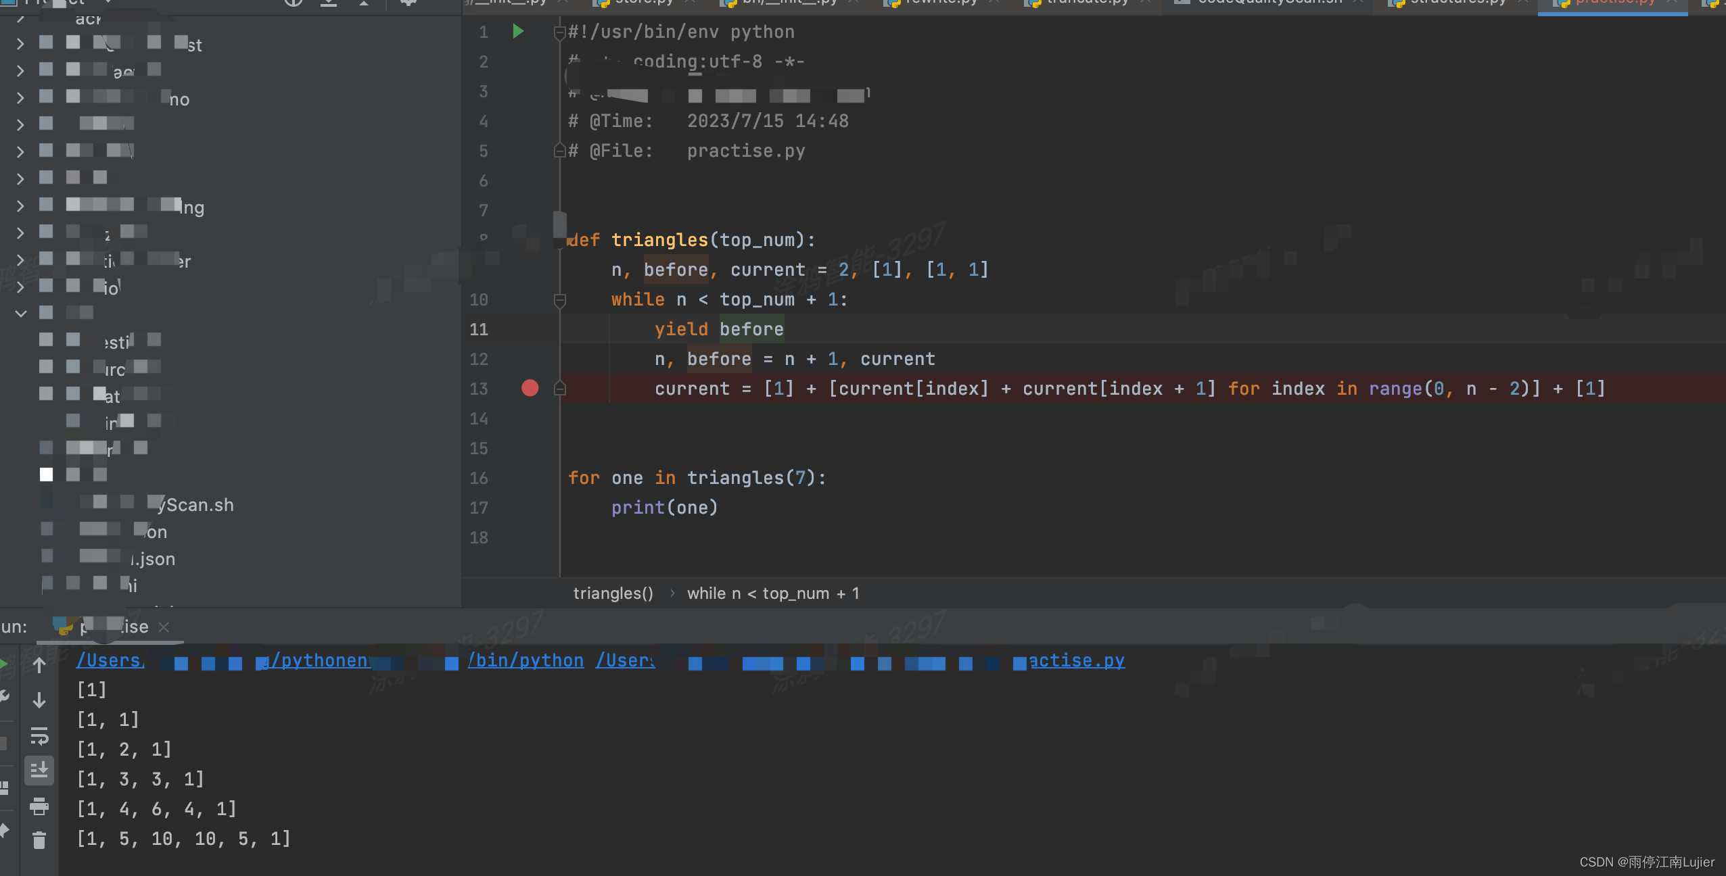Image resolution: width=1726 pixels, height=876 pixels.
Task: Click the 'triangles()' breadcrumb
Action: click(x=613, y=593)
